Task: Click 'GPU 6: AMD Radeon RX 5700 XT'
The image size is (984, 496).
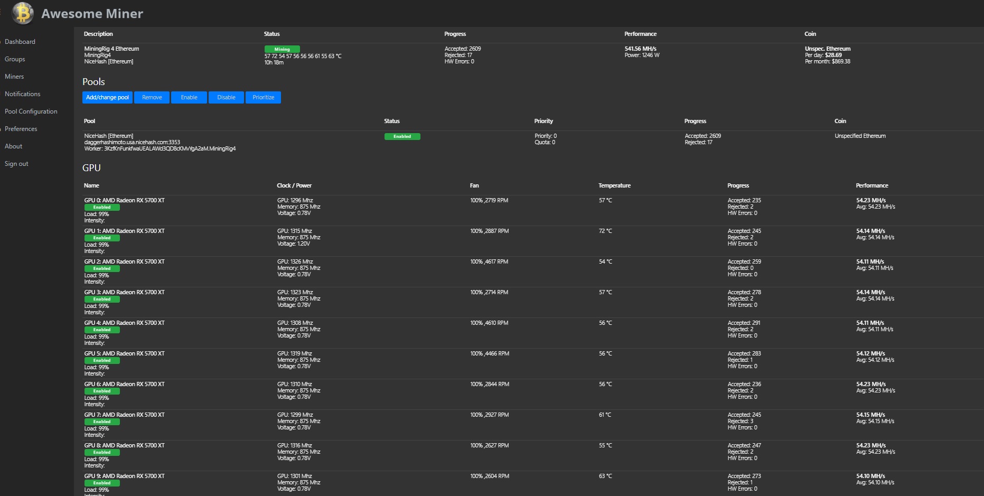Action: (x=125, y=384)
